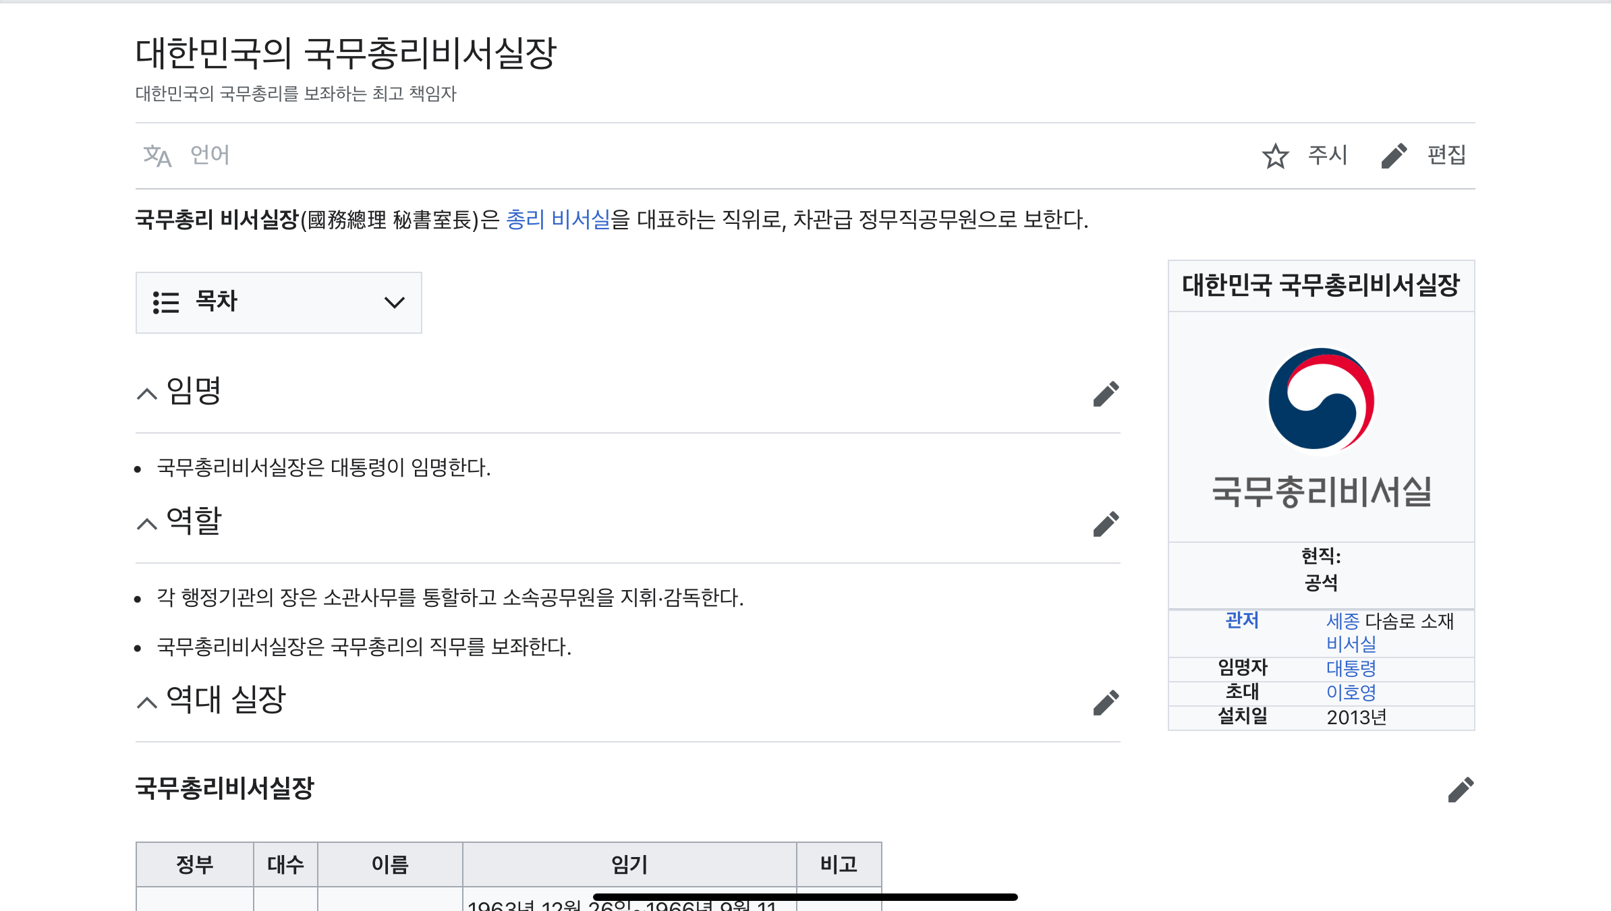
Task: Open the 목차 dropdown chevron
Action: [x=395, y=302]
